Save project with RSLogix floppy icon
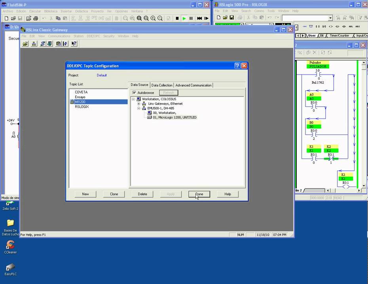The image size is (368, 284). click(x=231, y=17)
